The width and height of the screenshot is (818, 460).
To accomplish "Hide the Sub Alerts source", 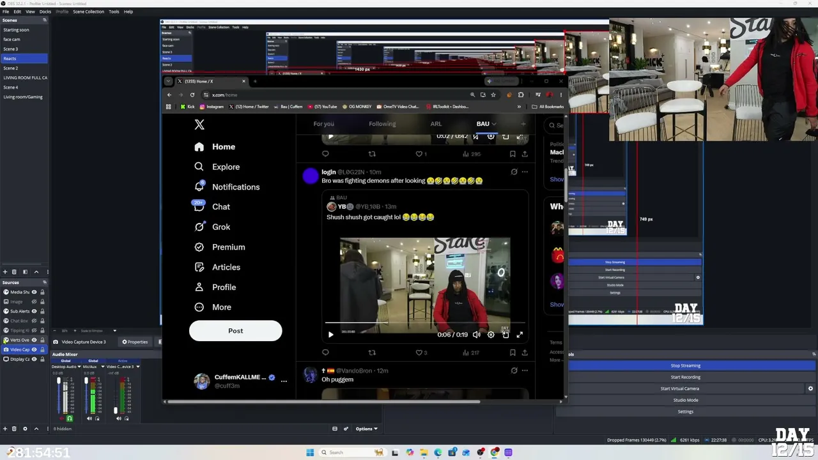I will (35, 311).
